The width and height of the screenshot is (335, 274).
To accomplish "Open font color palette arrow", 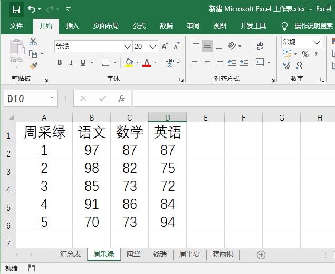I will point(155,62).
